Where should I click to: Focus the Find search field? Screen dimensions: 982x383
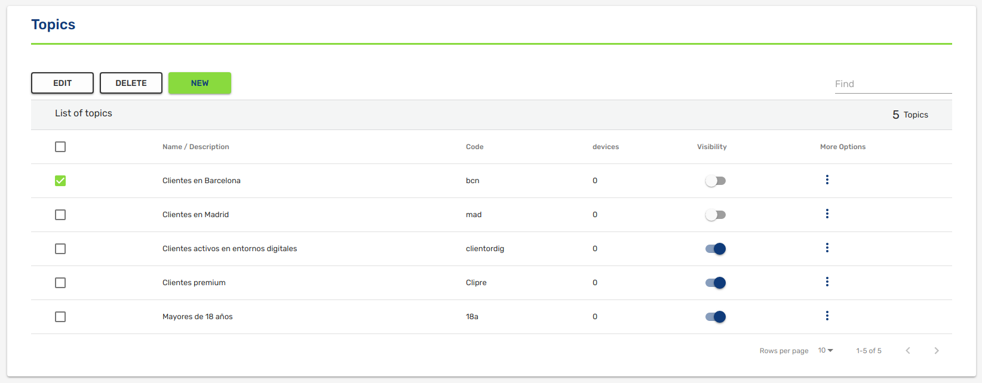[893, 84]
